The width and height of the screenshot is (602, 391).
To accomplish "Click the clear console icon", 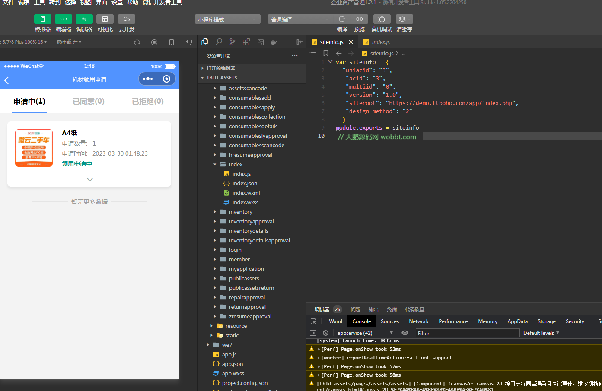I will tap(325, 333).
